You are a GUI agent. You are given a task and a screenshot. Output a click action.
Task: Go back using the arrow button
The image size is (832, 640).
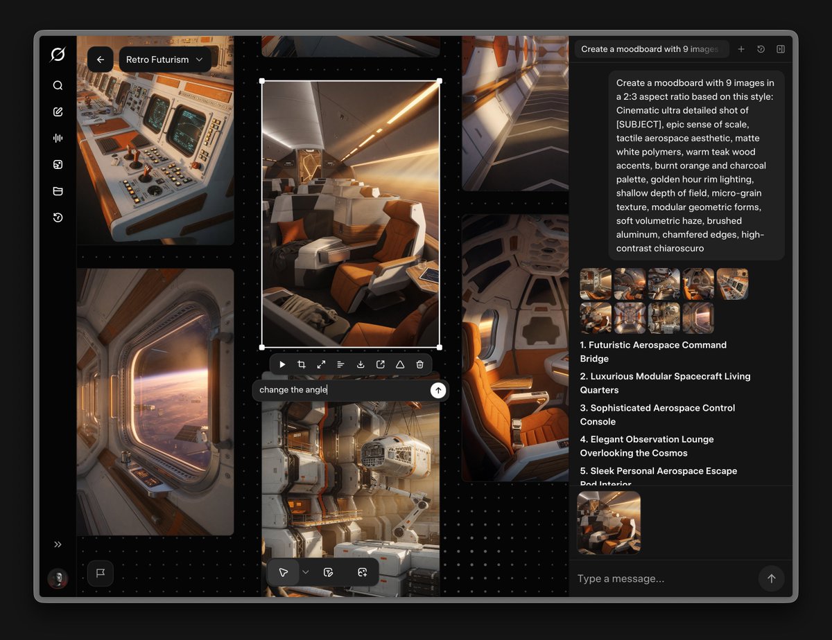coord(101,60)
